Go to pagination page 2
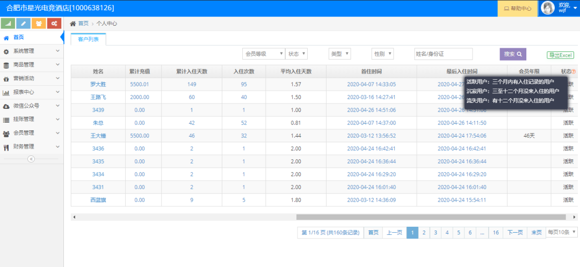The width and height of the screenshot is (580, 267). [424, 233]
